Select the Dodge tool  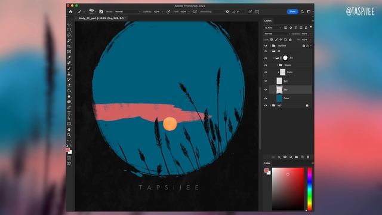pyautogui.click(x=69, y=102)
